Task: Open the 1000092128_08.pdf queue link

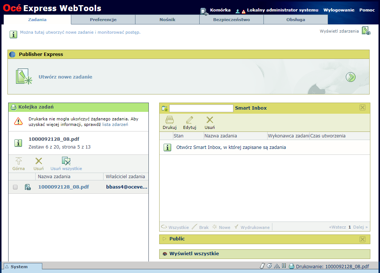Action: coord(63,187)
